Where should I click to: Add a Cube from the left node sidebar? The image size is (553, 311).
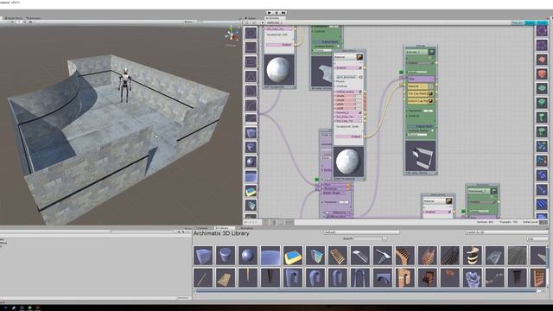[251, 133]
